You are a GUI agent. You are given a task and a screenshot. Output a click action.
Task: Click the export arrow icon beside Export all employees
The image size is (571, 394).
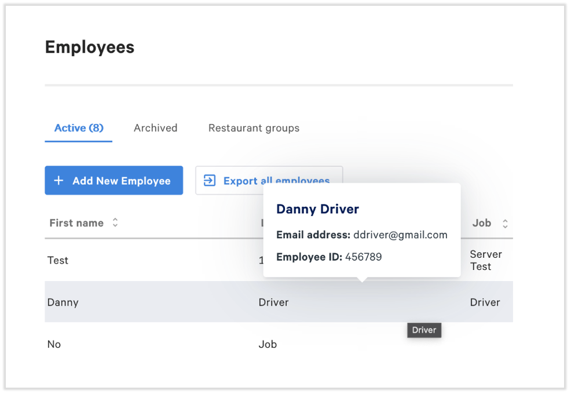point(208,180)
